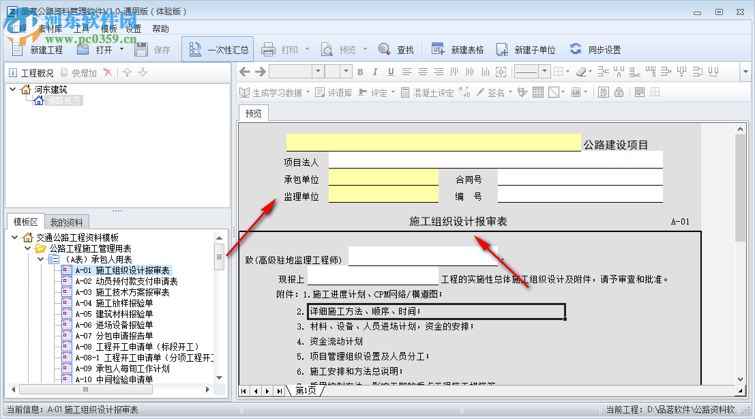Open the 设置 menu

[x=132, y=29]
